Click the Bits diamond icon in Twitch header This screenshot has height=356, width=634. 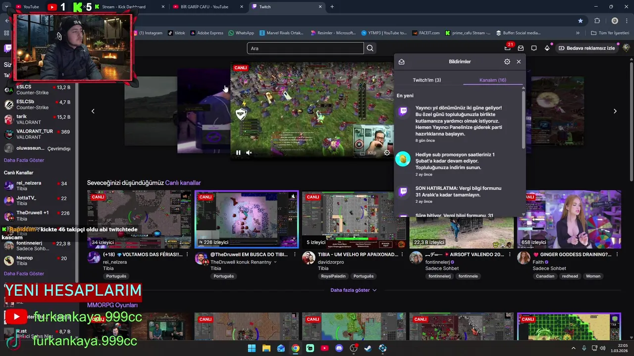[x=547, y=48]
